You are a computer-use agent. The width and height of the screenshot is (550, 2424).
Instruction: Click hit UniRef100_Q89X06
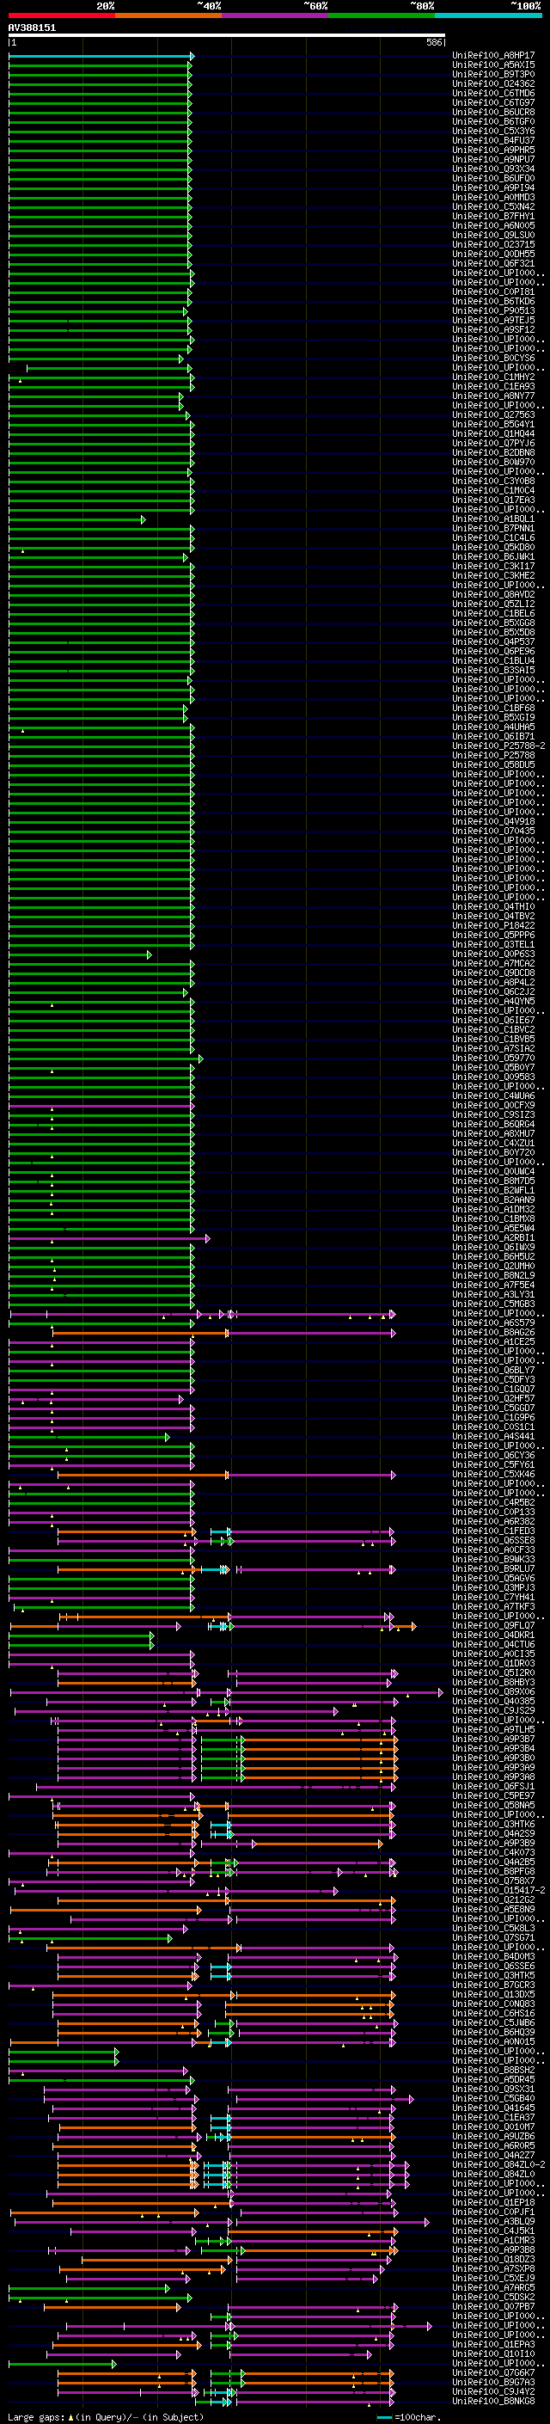point(492,1691)
